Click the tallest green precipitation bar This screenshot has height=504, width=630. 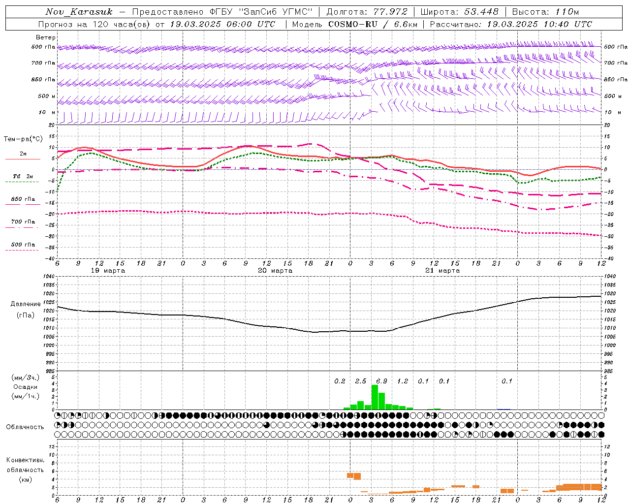pos(375,397)
